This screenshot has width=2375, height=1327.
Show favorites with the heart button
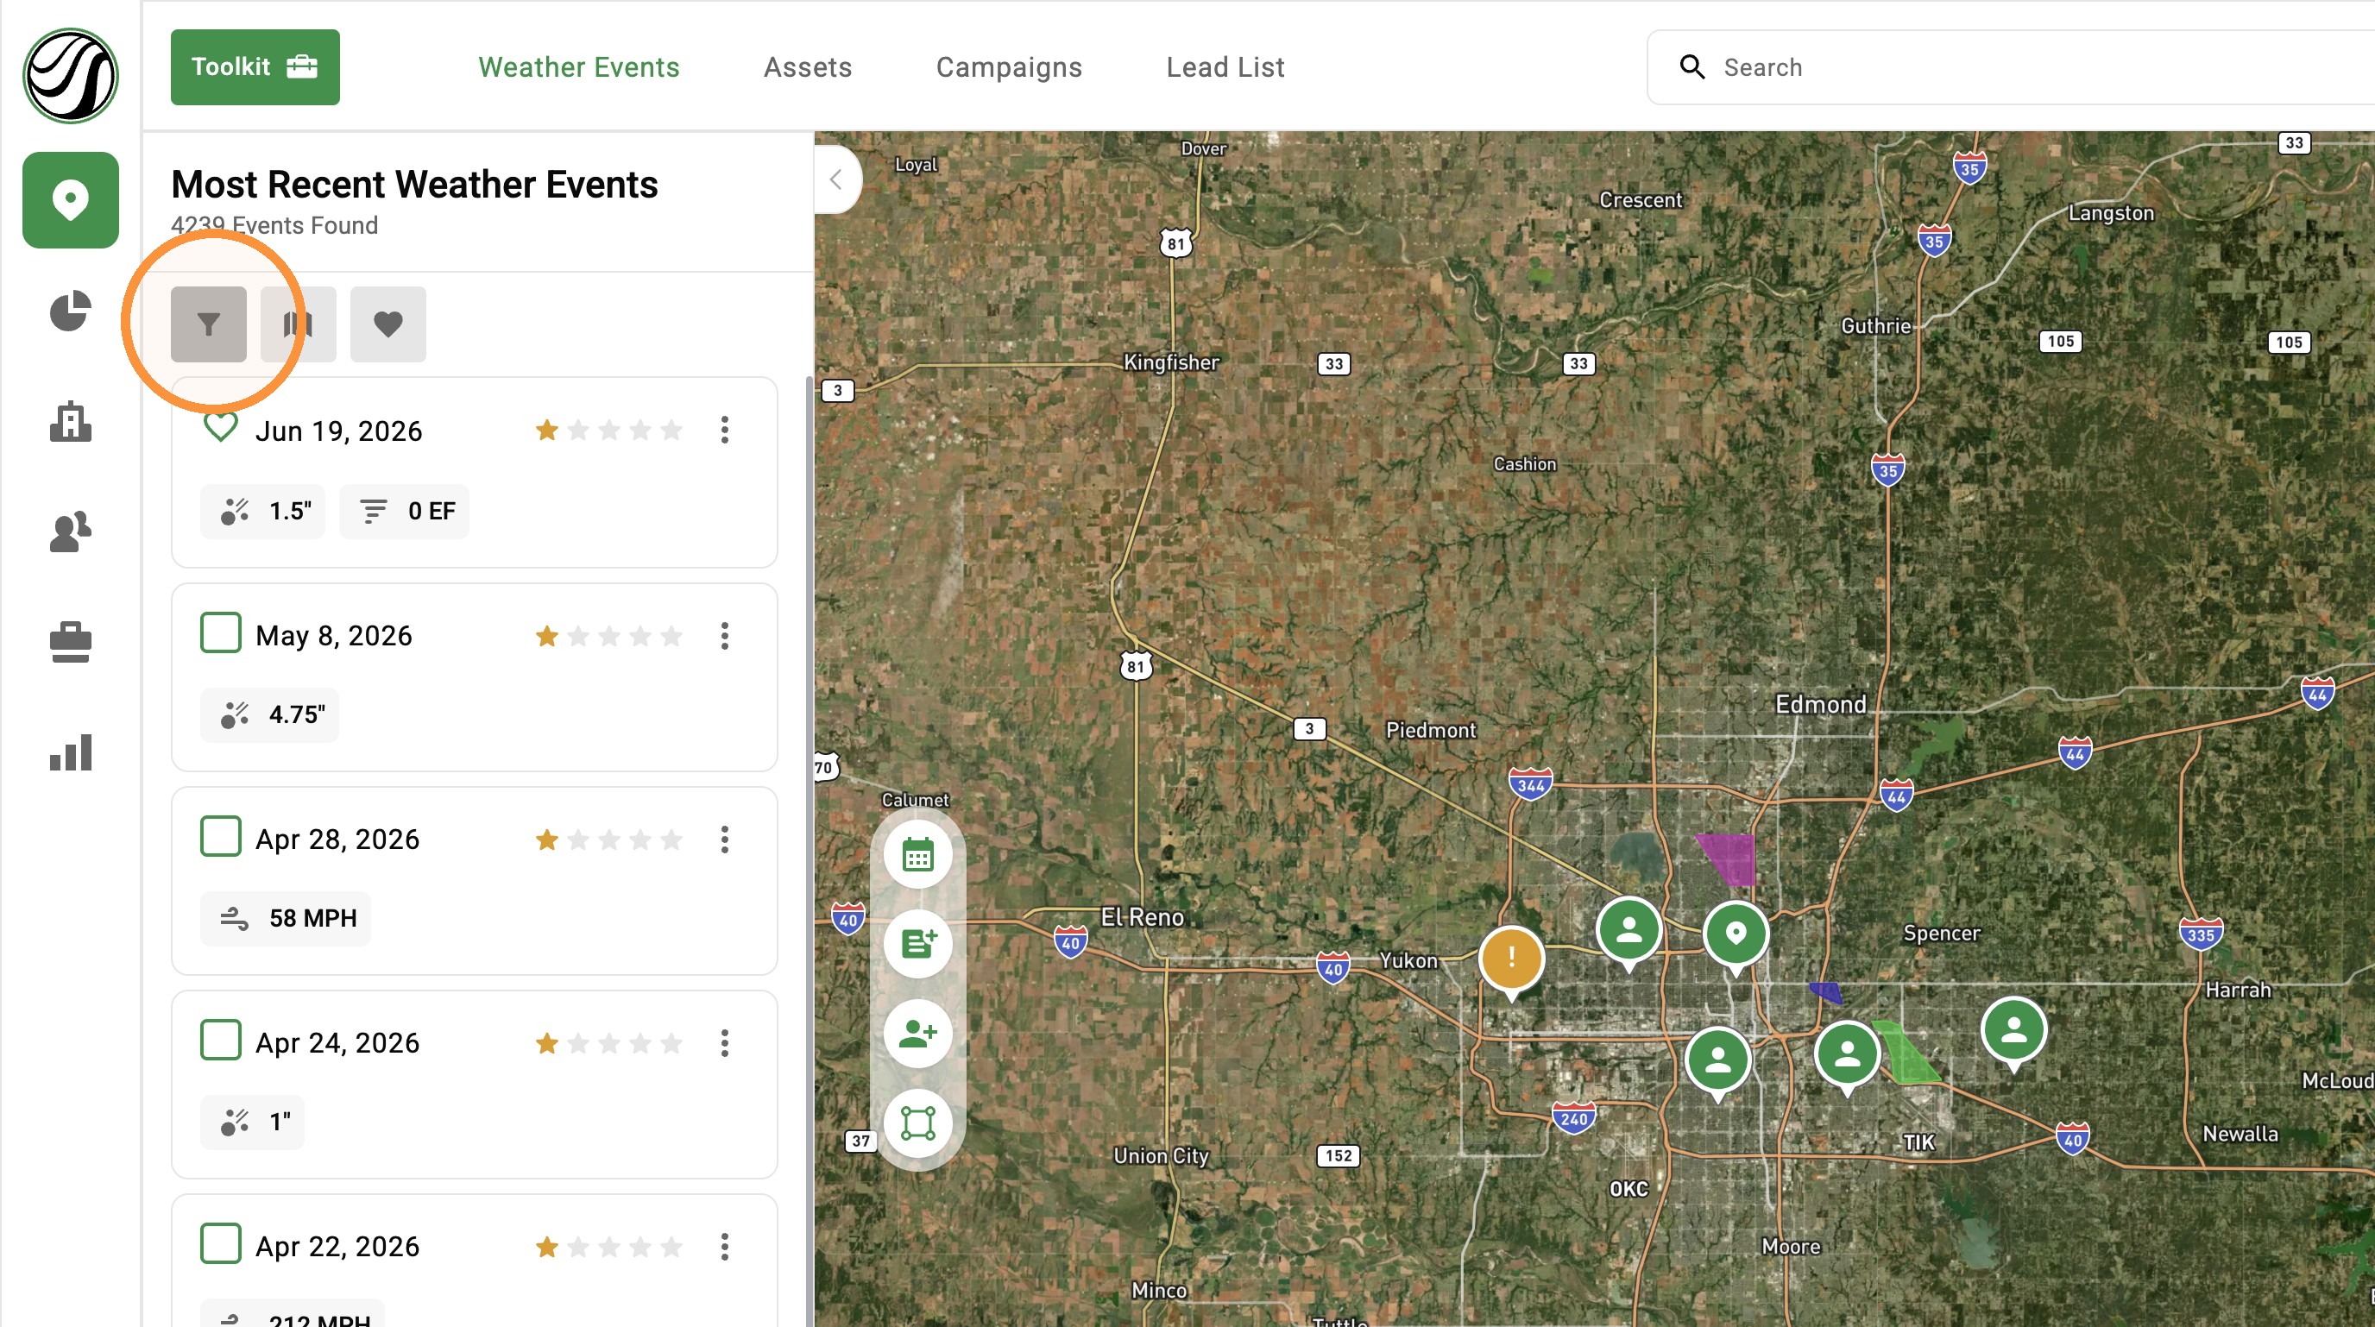point(387,324)
